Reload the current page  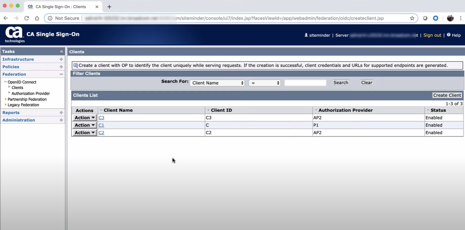tap(26, 18)
